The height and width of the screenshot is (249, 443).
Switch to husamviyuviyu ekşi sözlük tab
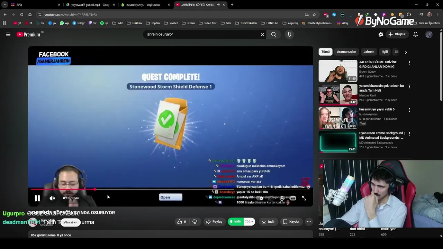click(x=145, y=5)
